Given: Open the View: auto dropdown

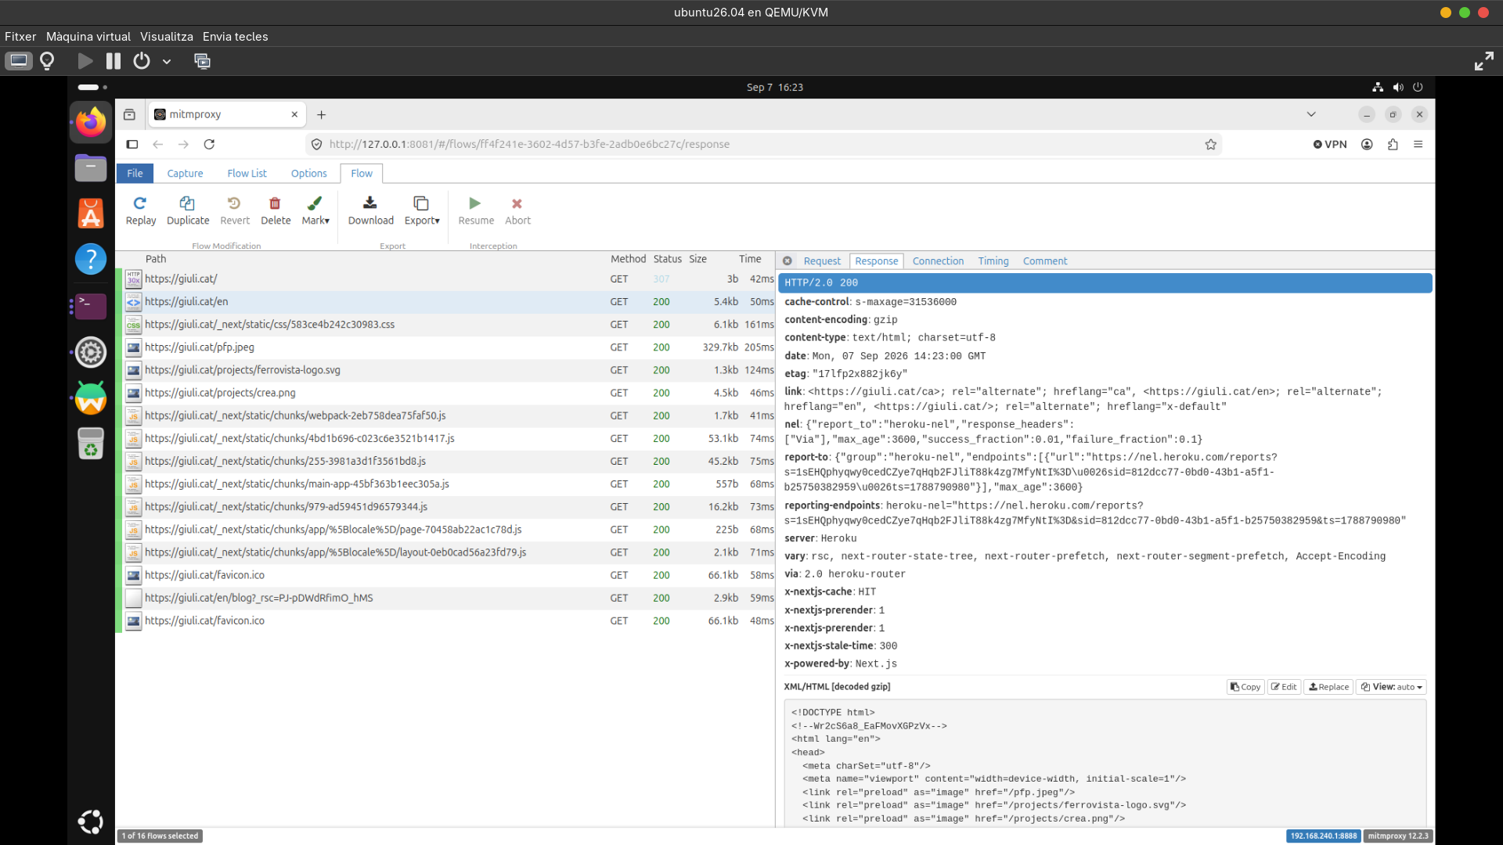Looking at the screenshot, I should pos(1391,687).
